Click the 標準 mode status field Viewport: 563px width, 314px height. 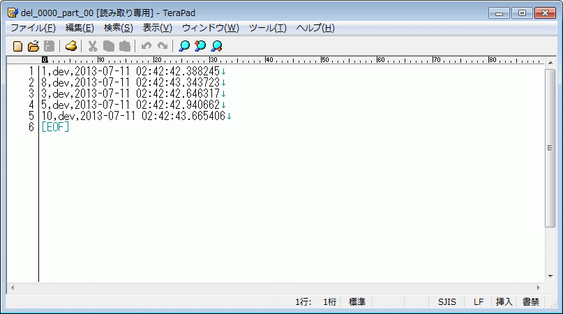pos(357,301)
